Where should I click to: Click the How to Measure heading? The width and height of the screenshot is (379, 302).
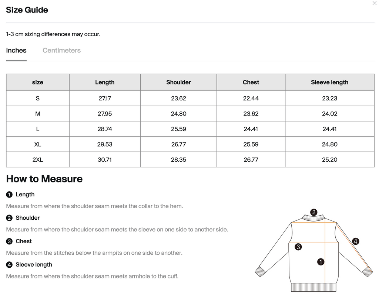(x=44, y=179)
